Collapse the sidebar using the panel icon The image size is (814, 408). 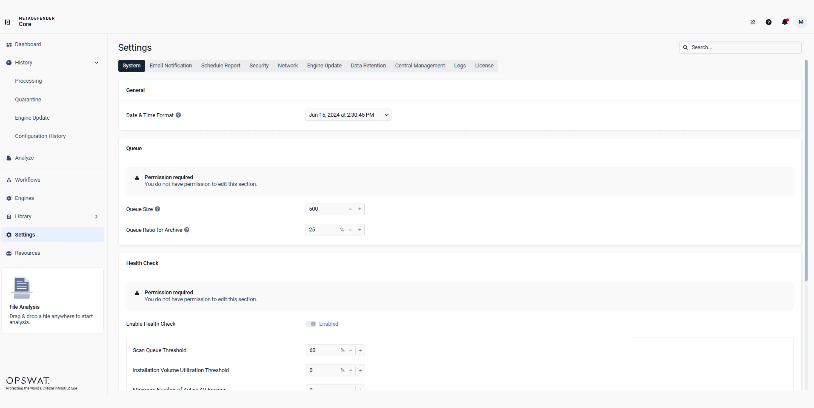click(x=8, y=22)
